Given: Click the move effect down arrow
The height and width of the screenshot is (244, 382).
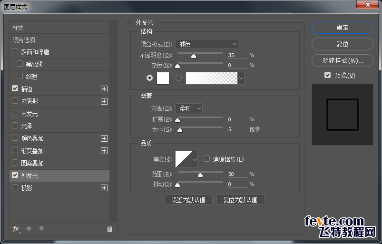Looking at the screenshot, I should point(42,229).
